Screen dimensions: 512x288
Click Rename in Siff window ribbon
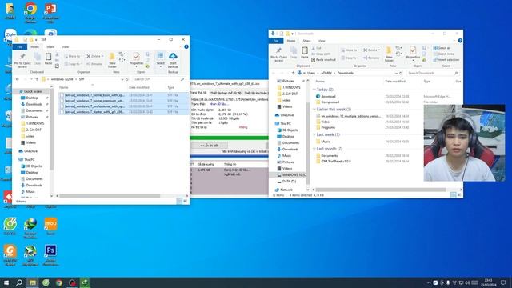[94, 64]
